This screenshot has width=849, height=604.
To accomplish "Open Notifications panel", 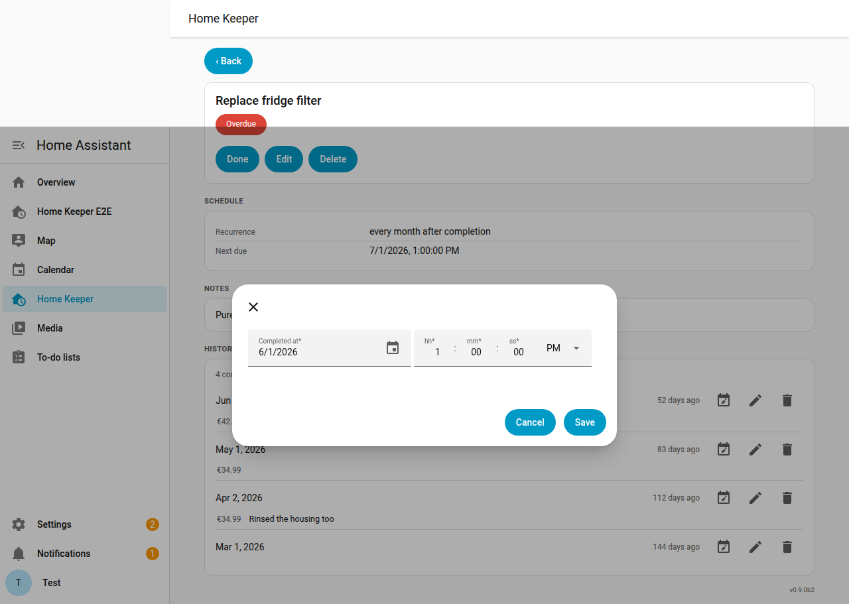I will [85, 554].
